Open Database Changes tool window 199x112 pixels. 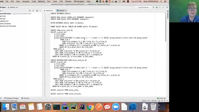click(x=12, y=98)
